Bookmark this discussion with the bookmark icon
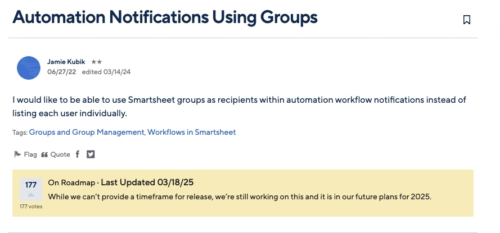 pyautogui.click(x=466, y=20)
